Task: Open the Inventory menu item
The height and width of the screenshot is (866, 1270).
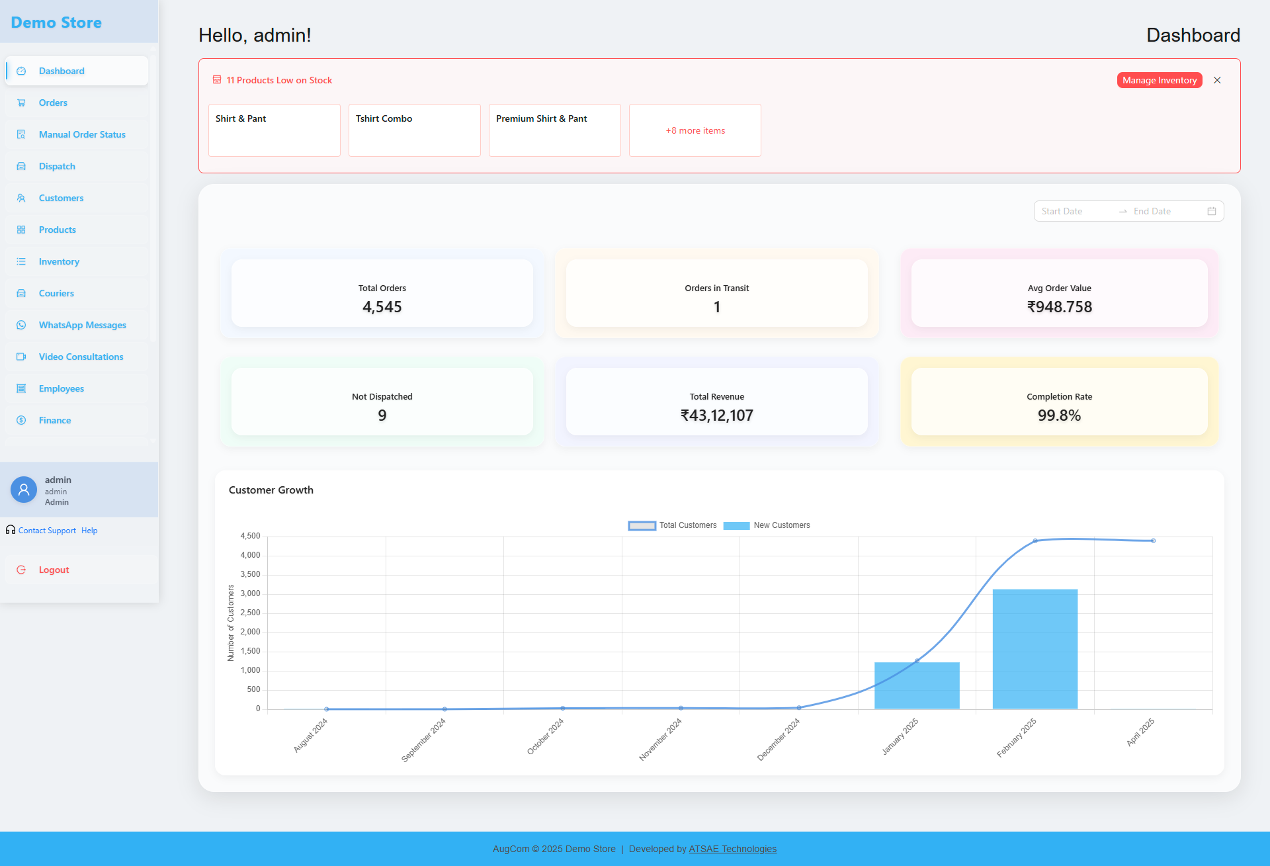Action: click(x=59, y=261)
